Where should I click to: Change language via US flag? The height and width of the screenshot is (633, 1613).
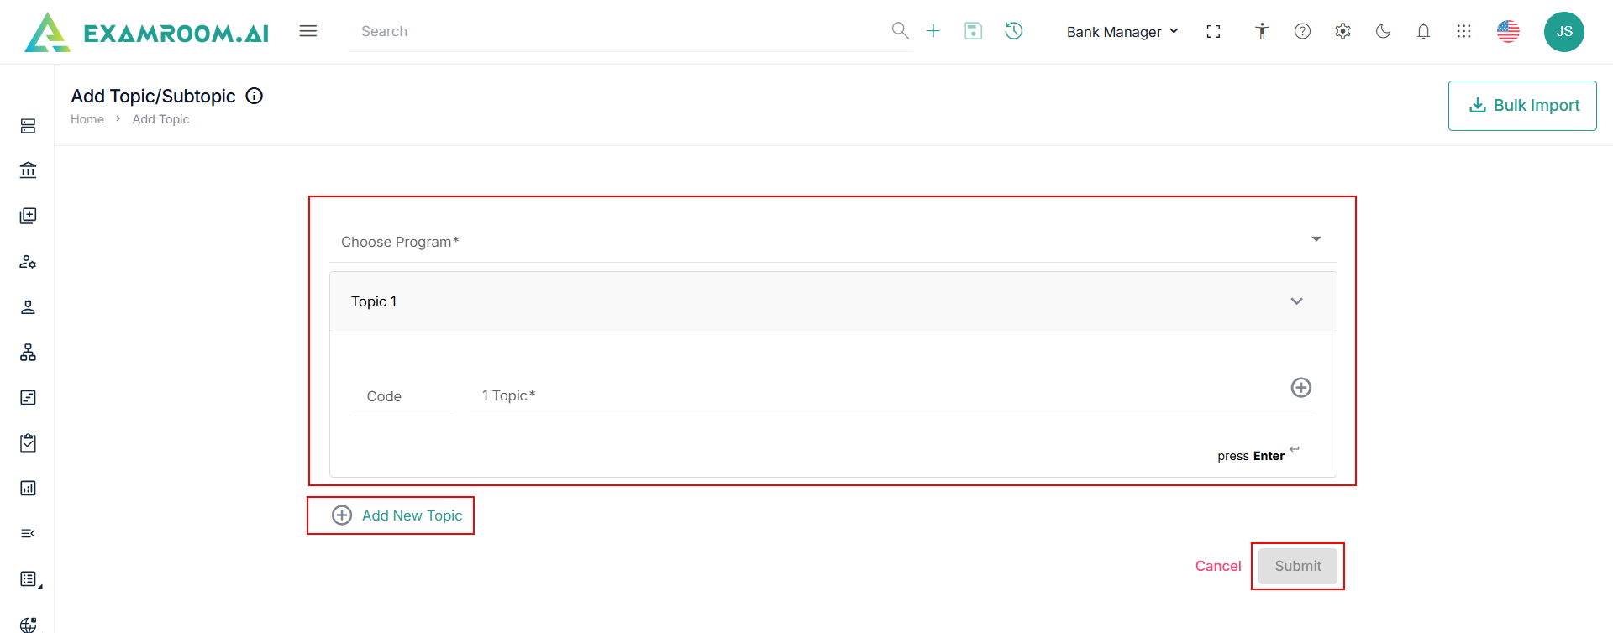[x=1508, y=31]
